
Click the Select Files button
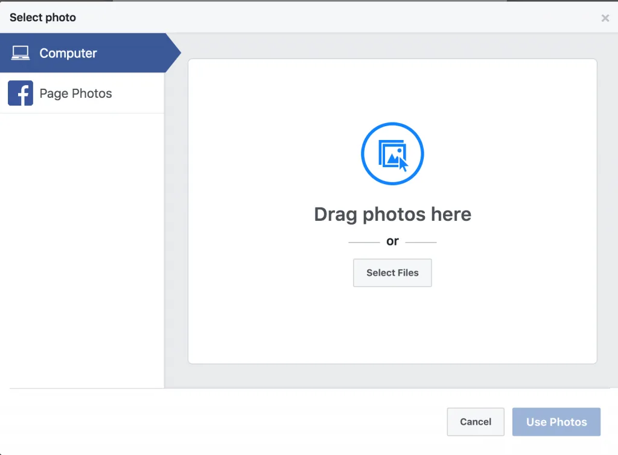coord(392,273)
